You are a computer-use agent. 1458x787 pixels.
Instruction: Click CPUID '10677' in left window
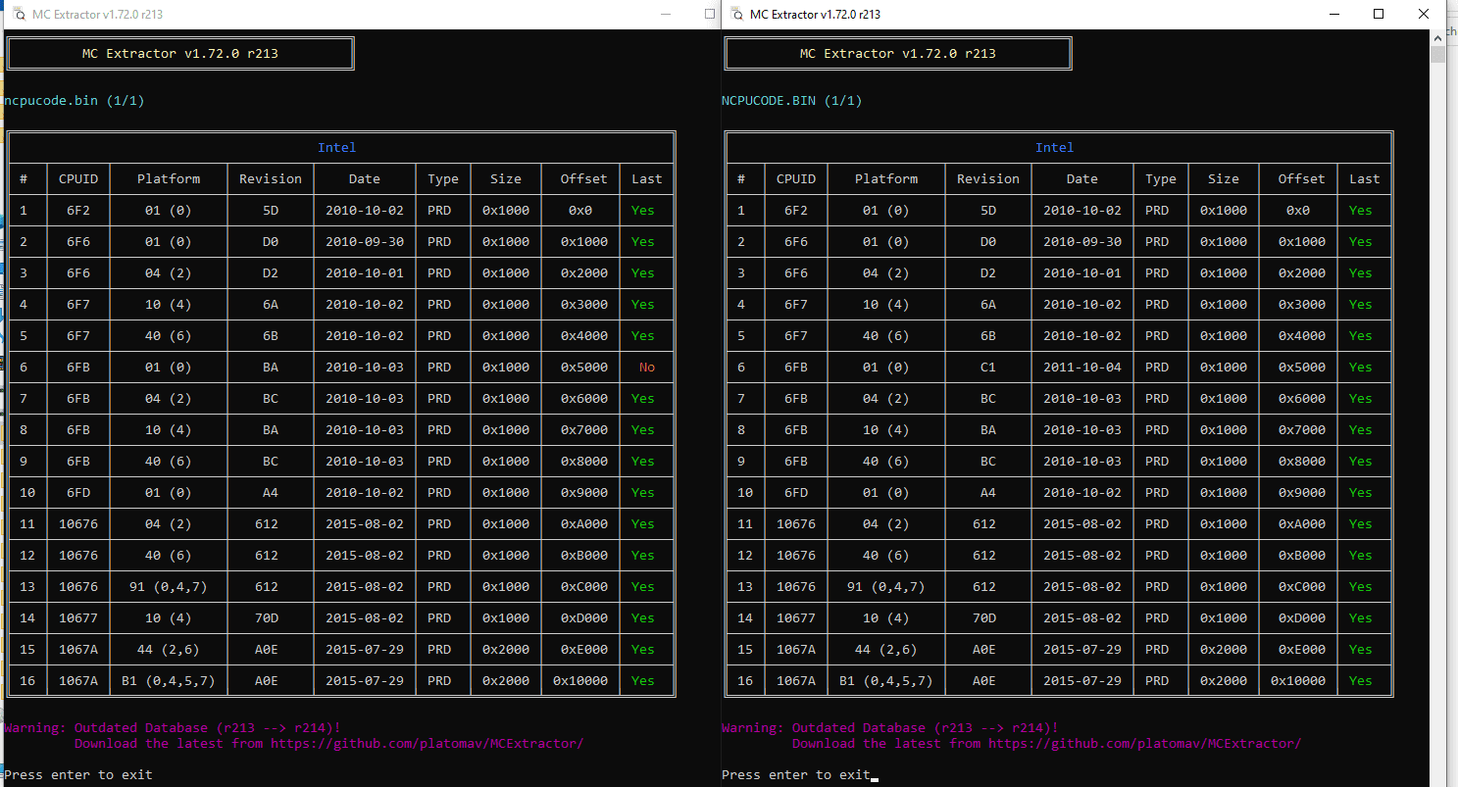[78, 618]
